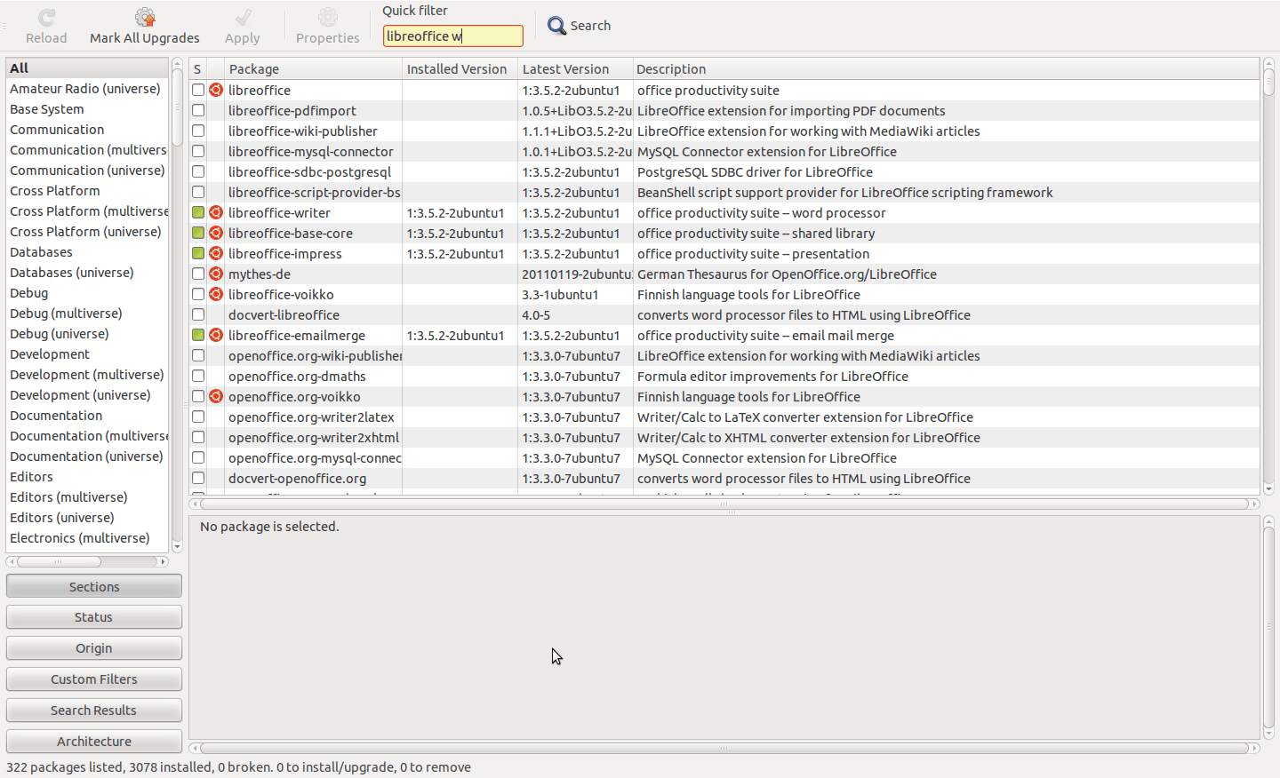
Task: Click the Ubuntu logo icon beside libreoffice-impress
Action: click(x=216, y=253)
